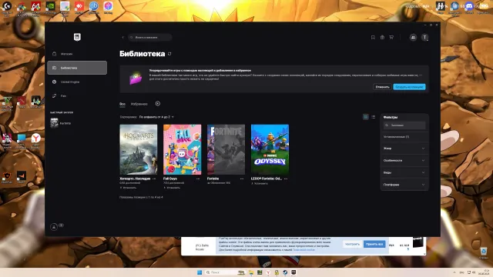Image resolution: width=493 pixels, height=277 pixels.
Task: Open Steam from the taskbar
Action: 285,272
